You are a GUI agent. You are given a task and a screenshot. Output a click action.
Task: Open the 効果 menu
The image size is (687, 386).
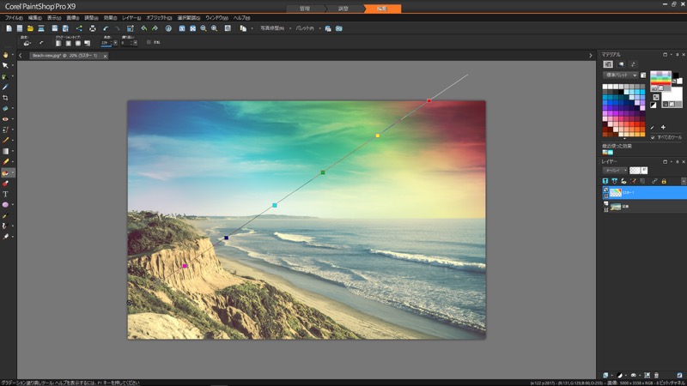tap(110, 17)
